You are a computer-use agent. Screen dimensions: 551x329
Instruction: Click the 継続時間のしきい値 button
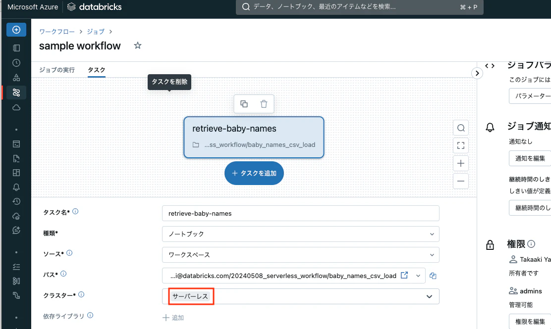click(x=530, y=208)
